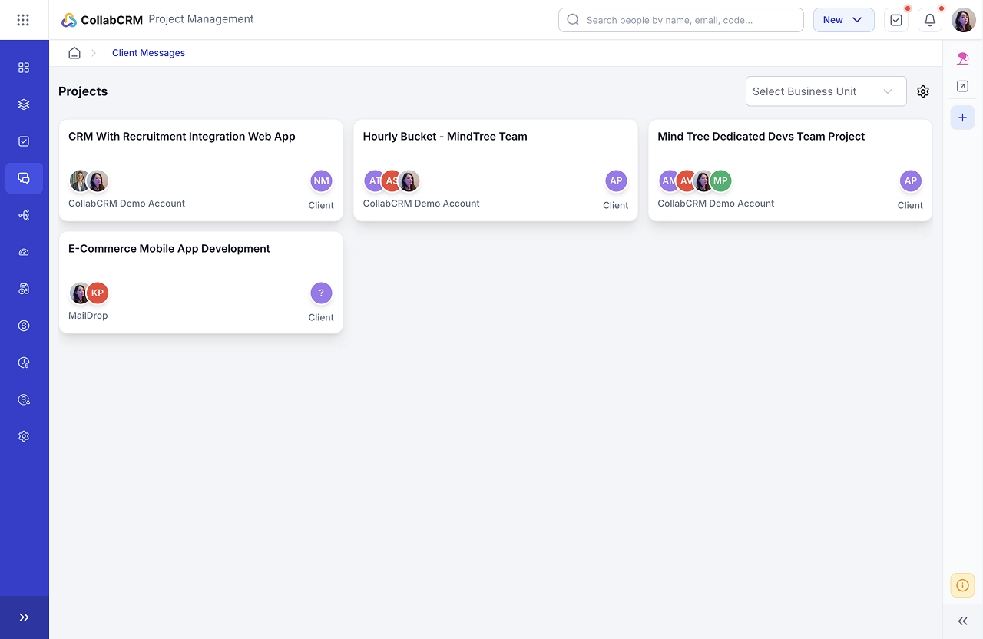Click the projects settings gear beside Business Unit

[923, 91]
